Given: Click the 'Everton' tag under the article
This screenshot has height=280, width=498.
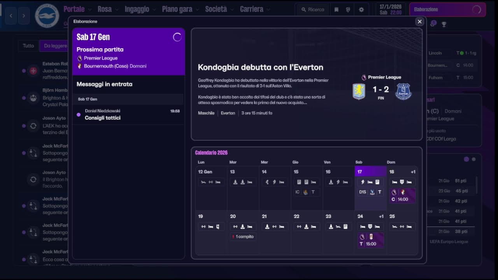Looking at the screenshot, I should point(228,113).
